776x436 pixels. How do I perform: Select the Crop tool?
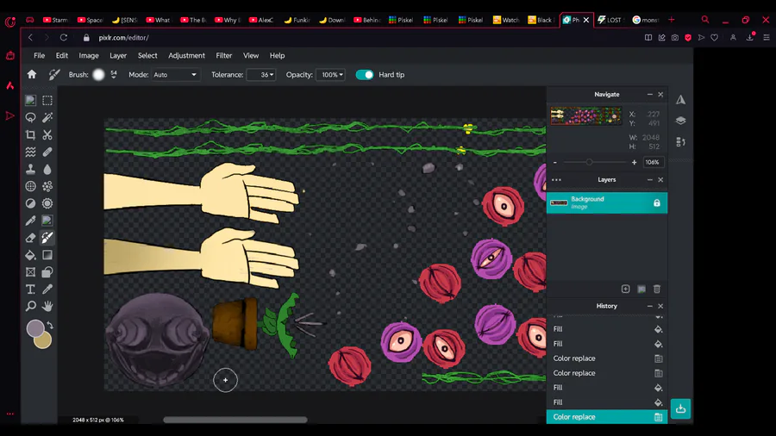[x=30, y=134]
